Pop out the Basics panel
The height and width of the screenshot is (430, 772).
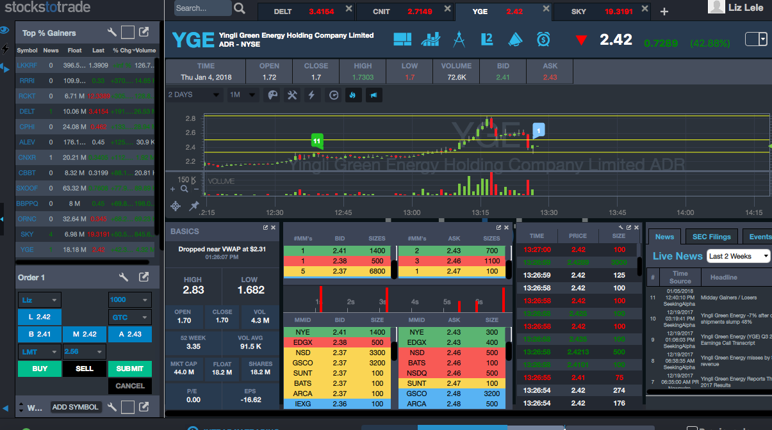tap(265, 227)
